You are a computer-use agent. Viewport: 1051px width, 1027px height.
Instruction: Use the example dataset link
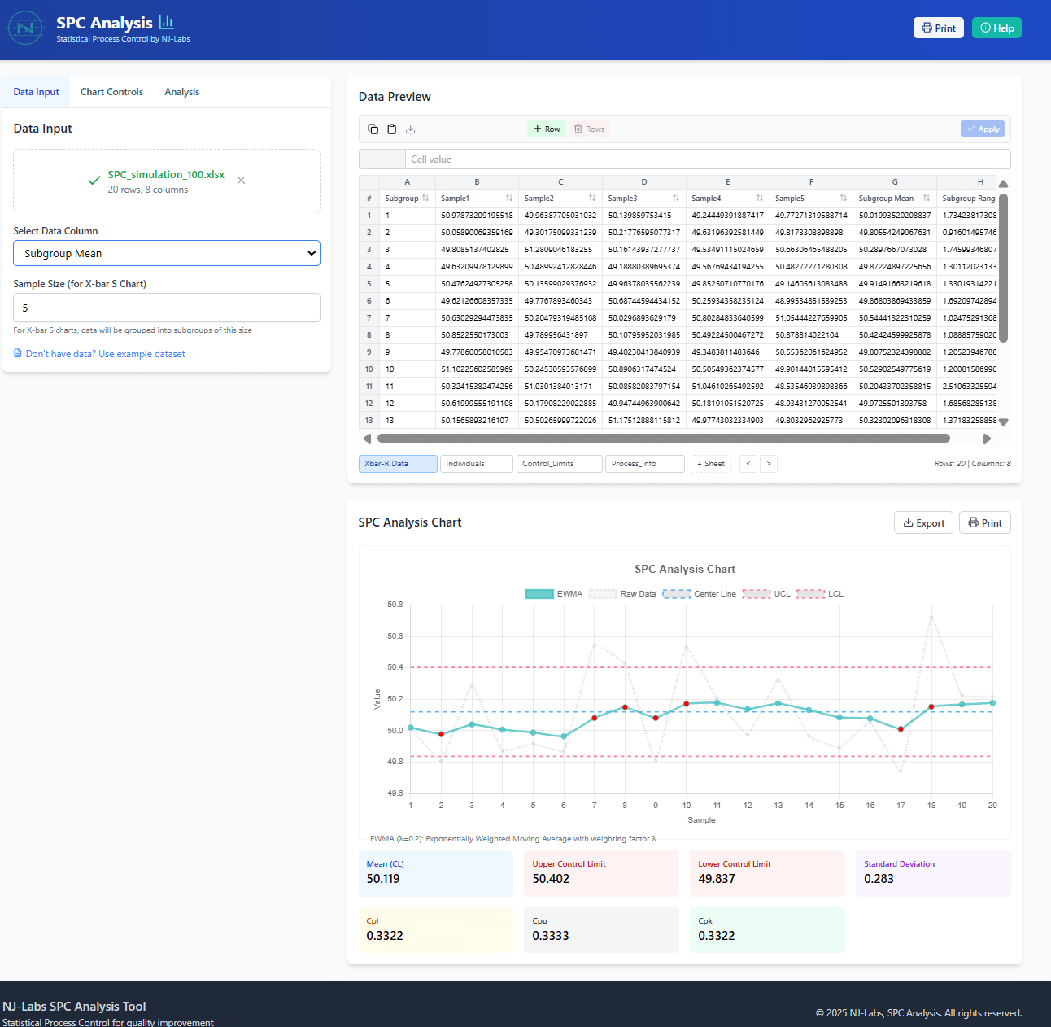(105, 354)
